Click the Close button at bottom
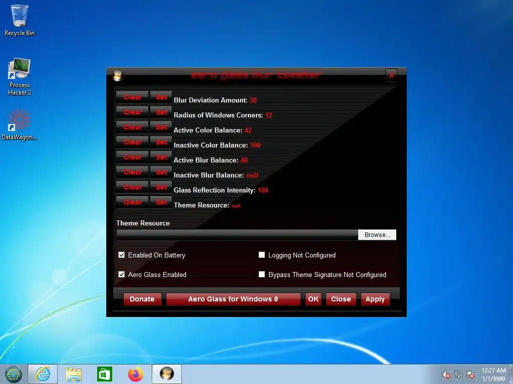The width and height of the screenshot is (513, 384). (x=341, y=299)
